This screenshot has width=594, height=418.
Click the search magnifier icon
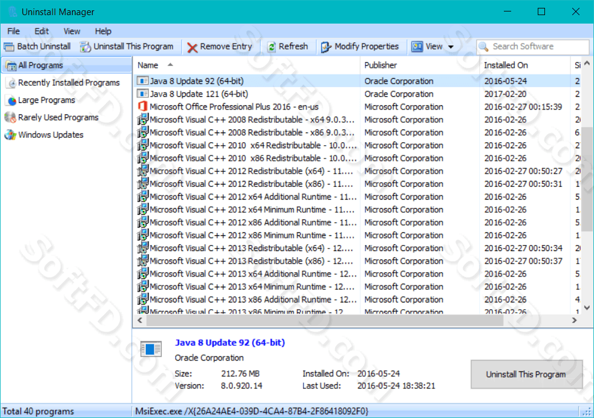484,47
